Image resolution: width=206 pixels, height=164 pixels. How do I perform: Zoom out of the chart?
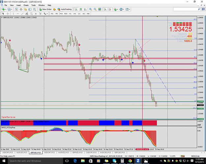(x=95, y=9)
